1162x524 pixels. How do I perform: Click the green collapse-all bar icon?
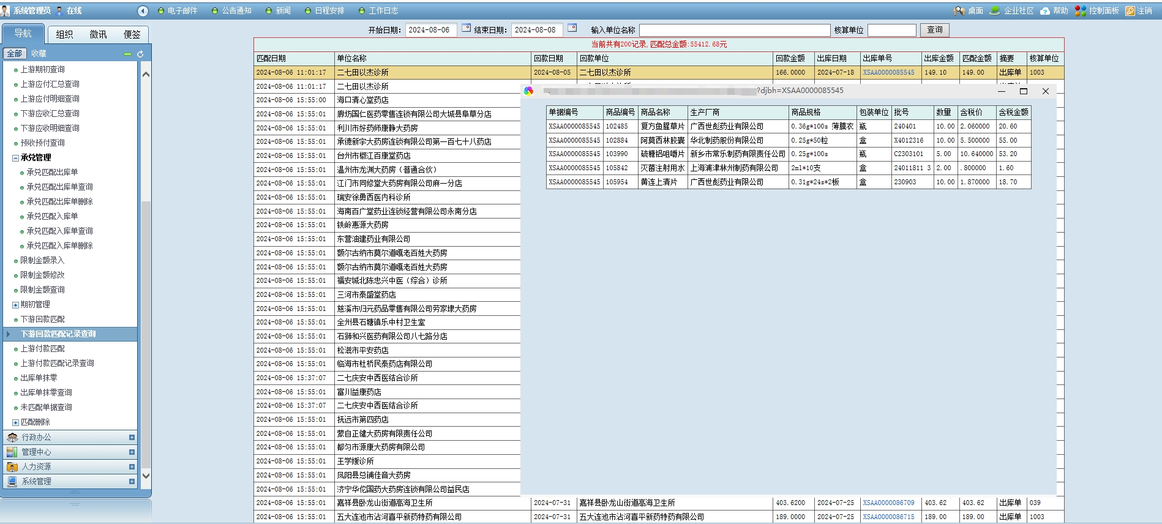pos(127,54)
